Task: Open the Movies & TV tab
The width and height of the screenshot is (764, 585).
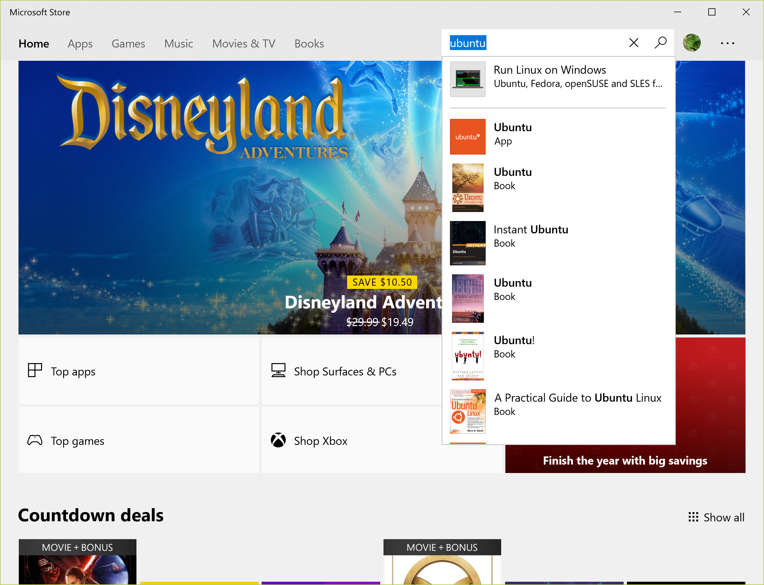Action: (x=244, y=43)
